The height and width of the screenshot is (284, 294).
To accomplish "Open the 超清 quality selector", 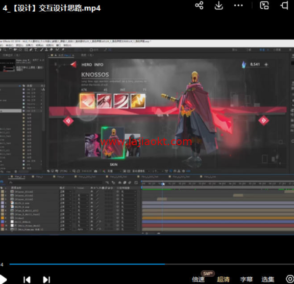I will pos(223,279).
